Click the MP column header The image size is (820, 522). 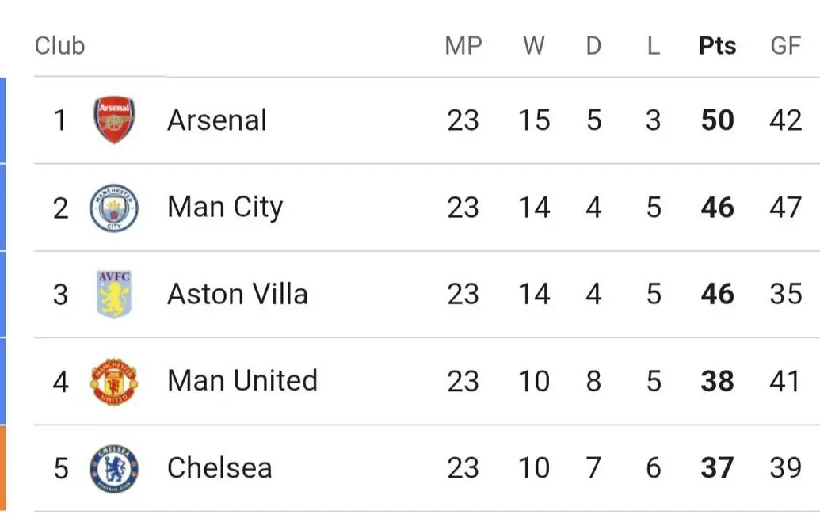[x=463, y=46]
